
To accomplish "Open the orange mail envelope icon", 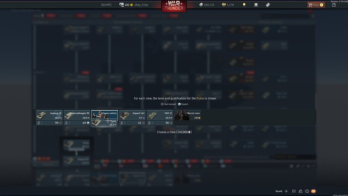I will click(314, 191).
